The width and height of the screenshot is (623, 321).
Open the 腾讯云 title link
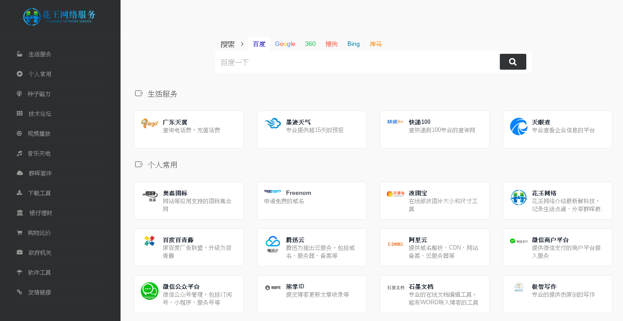click(295, 240)
